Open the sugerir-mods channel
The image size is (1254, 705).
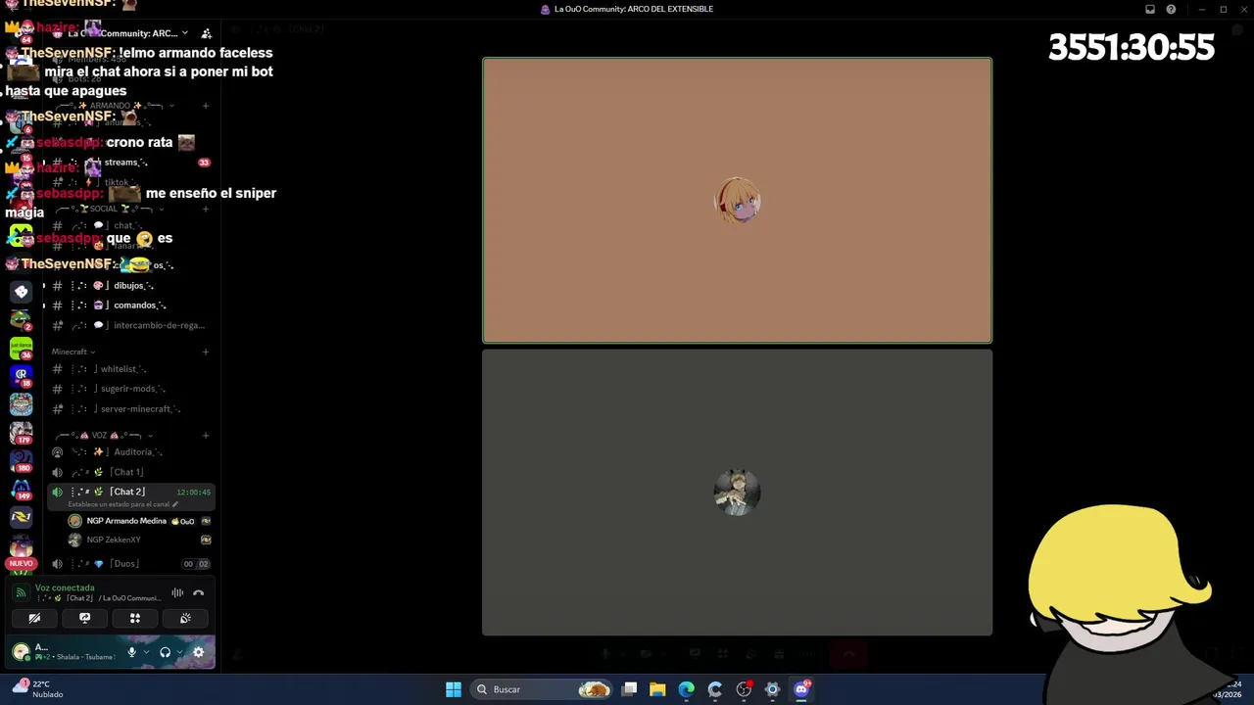coord(130,389)
